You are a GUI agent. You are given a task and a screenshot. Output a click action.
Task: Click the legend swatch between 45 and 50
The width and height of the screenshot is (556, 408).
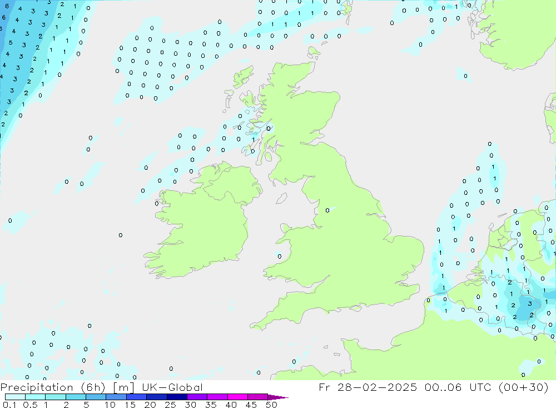[x=258, y=397]
